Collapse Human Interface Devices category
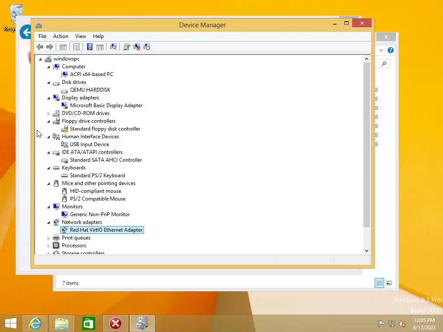The height and width of the screenshot is (332, 443). pyautogui.click(x=48, y=137)
